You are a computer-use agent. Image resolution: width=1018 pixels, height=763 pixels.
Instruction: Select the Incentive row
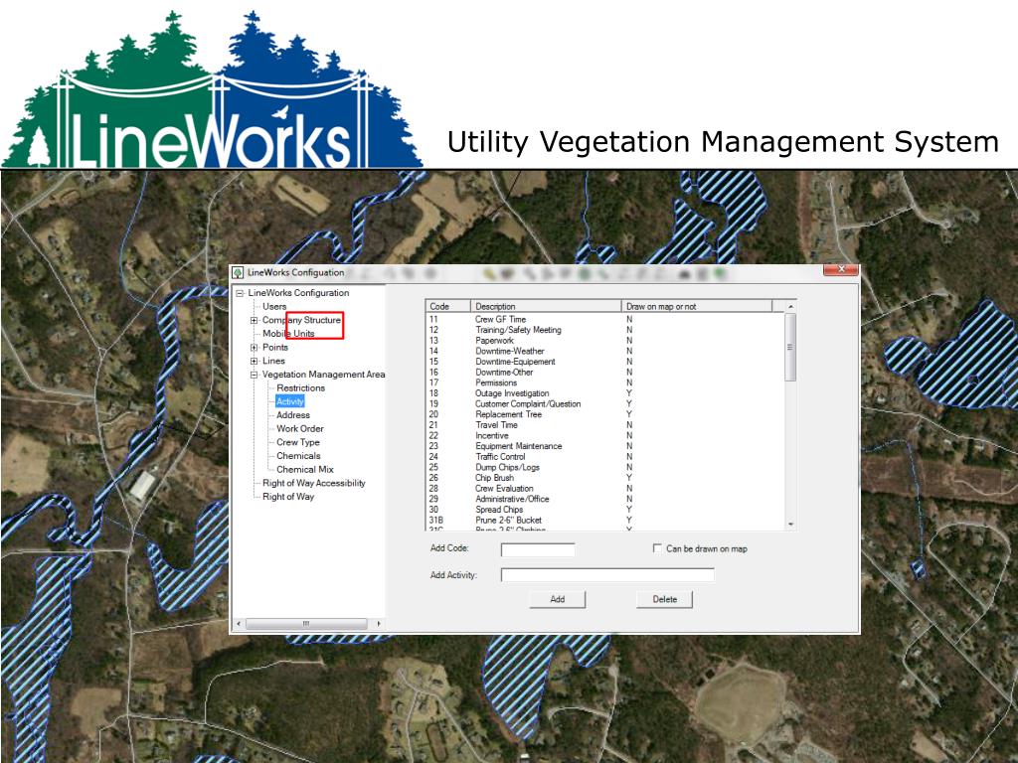tap(604, 435)
